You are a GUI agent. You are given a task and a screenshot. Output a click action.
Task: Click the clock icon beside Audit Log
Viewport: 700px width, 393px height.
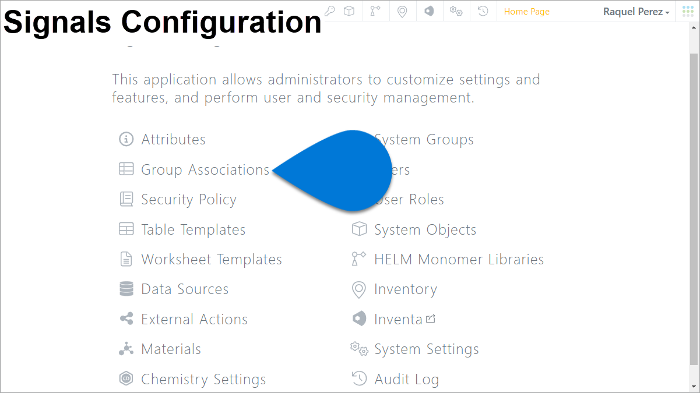pos(359,378)
